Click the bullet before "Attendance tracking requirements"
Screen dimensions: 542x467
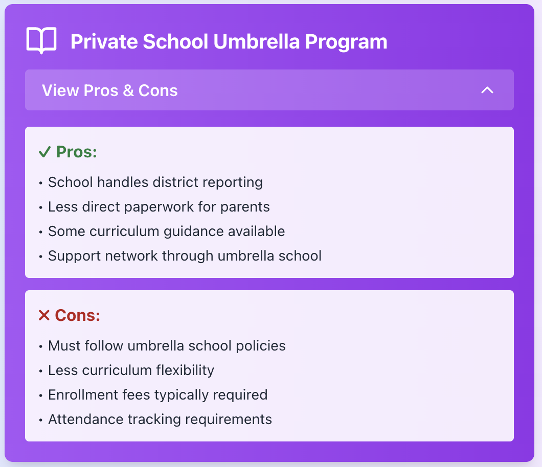[40, 420]
